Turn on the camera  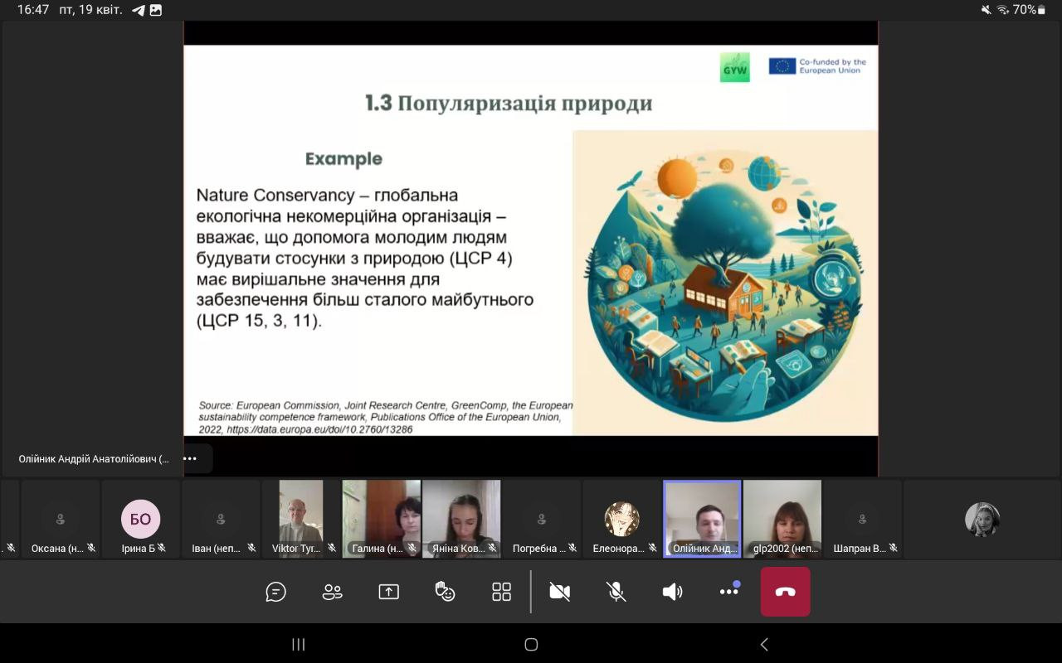[560, 592]
